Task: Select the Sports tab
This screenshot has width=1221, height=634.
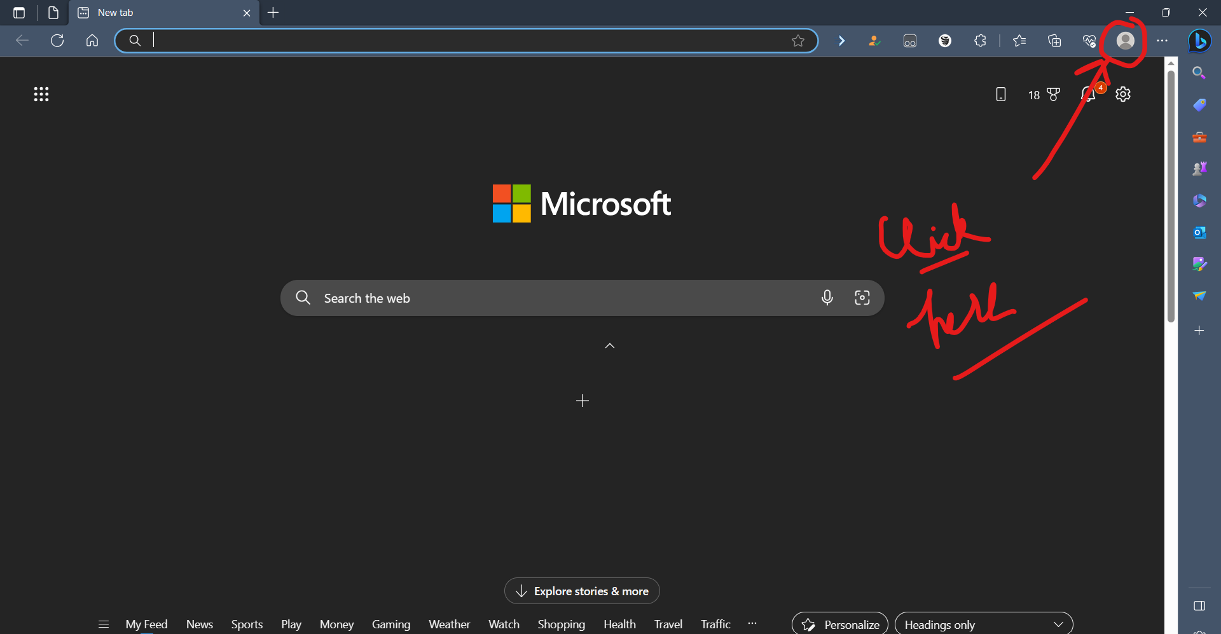Action: pyautogui.click(x=247, y=624)
